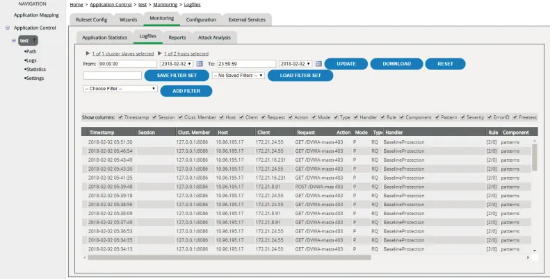This screenshot has width=550, height=279.
Task: Open the hosts selected link
Action: point(186,53)
